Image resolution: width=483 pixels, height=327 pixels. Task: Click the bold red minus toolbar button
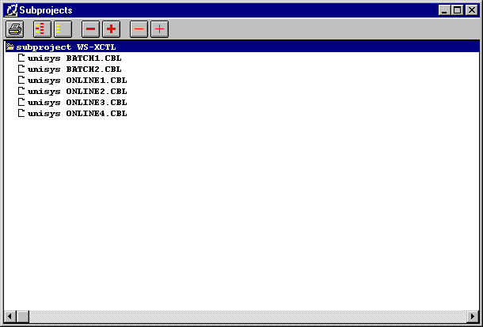(91, 29)
